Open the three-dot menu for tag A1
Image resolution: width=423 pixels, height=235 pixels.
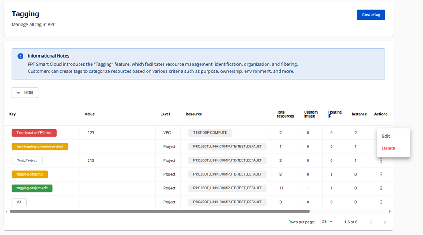click(381, 202)
